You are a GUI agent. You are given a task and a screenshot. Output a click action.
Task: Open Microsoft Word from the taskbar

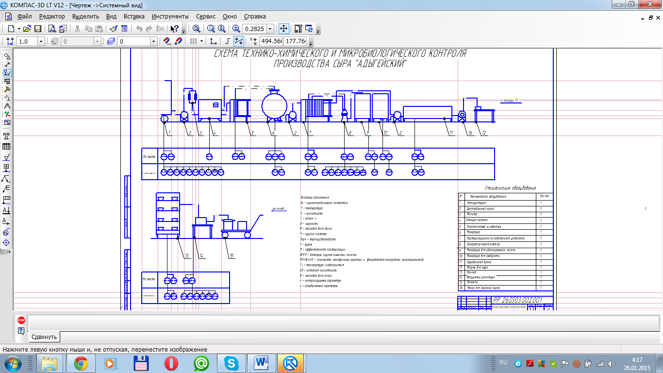[x=261, y=363]
